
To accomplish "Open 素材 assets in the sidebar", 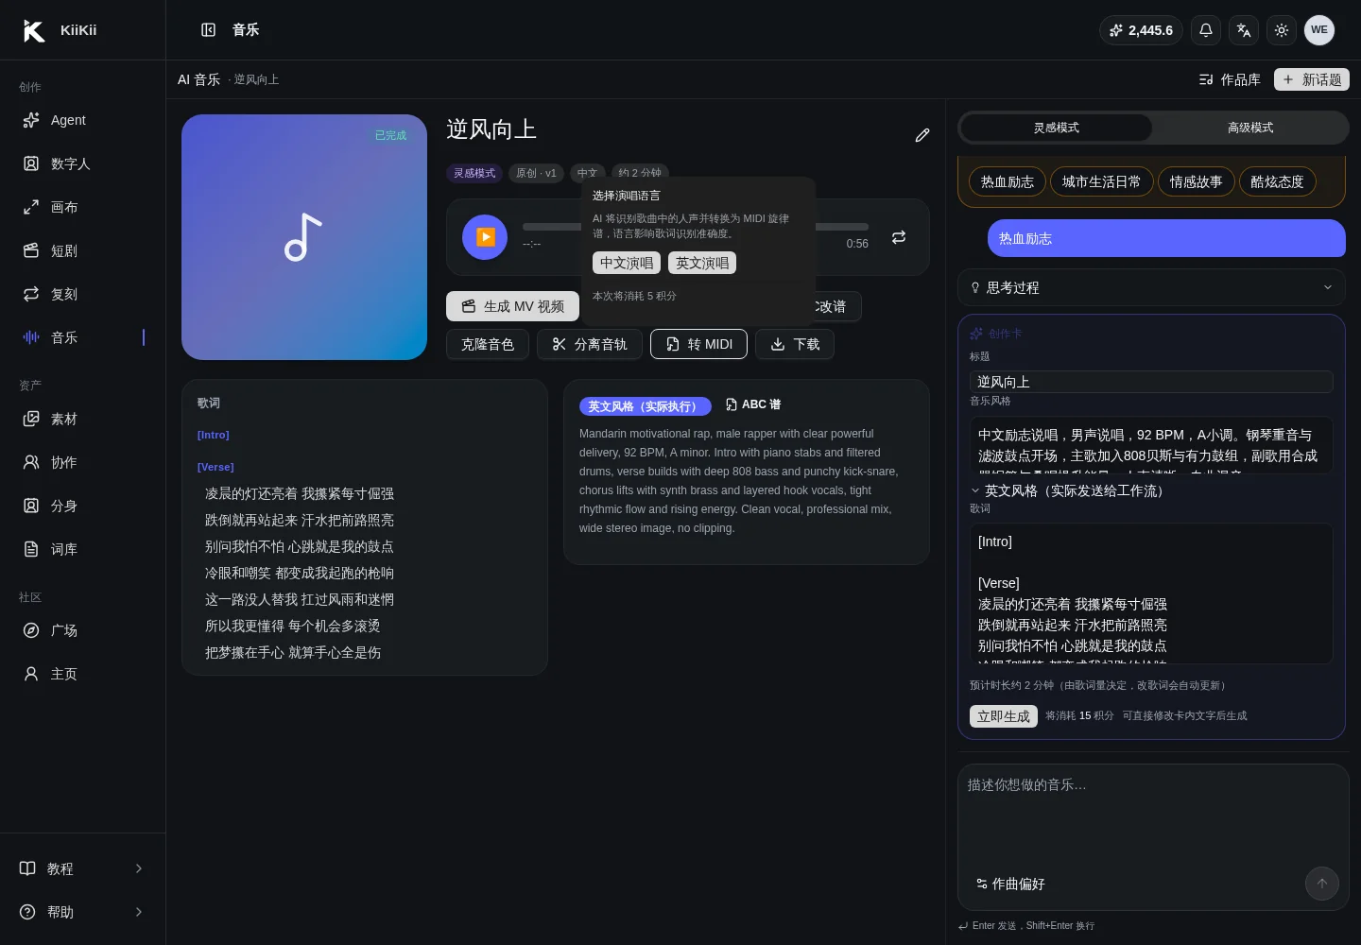I will tap(82, 419).
